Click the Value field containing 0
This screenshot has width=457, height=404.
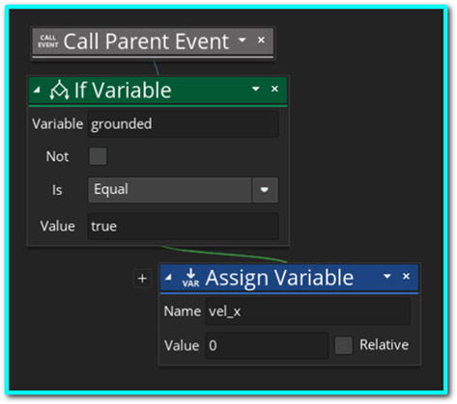point(267,345)
